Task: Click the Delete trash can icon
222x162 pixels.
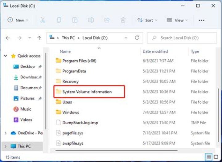Action: [x=123, y=20]
